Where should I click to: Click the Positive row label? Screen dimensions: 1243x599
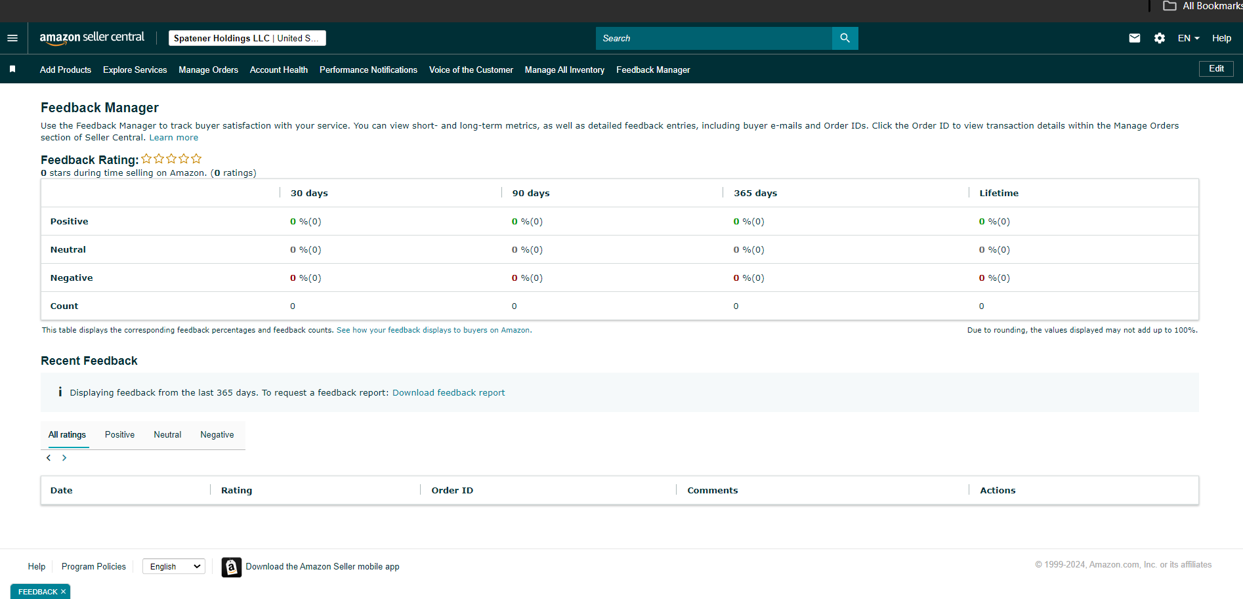pos(70,222)
